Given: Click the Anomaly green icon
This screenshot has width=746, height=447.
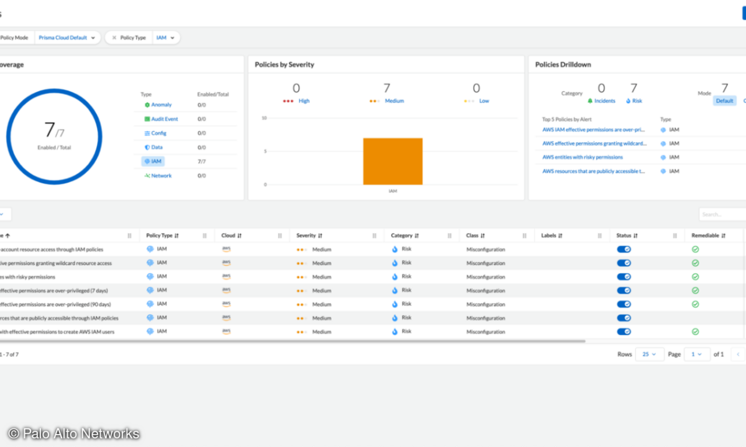Looking at the screenshot, I should 147,105.
